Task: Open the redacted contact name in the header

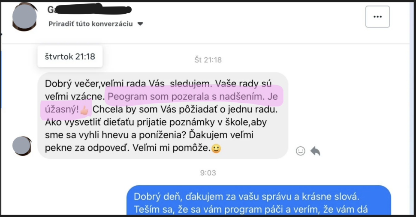Action: pyautogui.click(x=90, y=10)
